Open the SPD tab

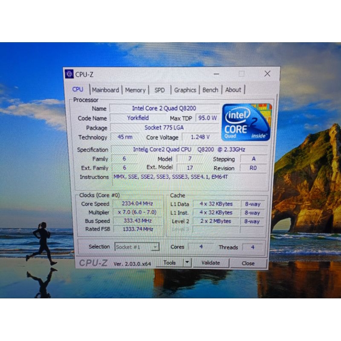[159, 90]
